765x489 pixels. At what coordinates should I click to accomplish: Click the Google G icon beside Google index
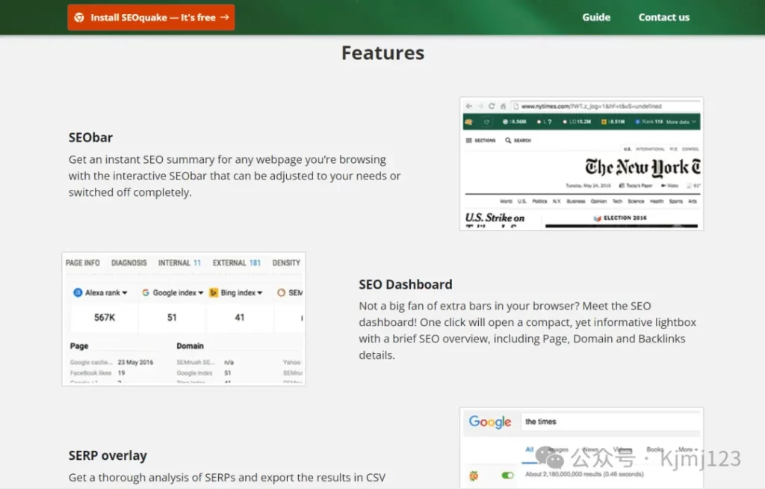tap(146, 292)
